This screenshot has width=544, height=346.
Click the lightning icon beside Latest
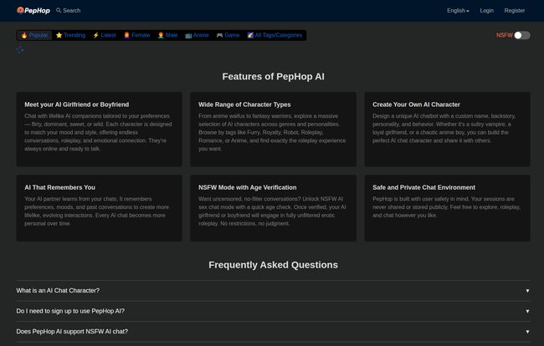95,35
